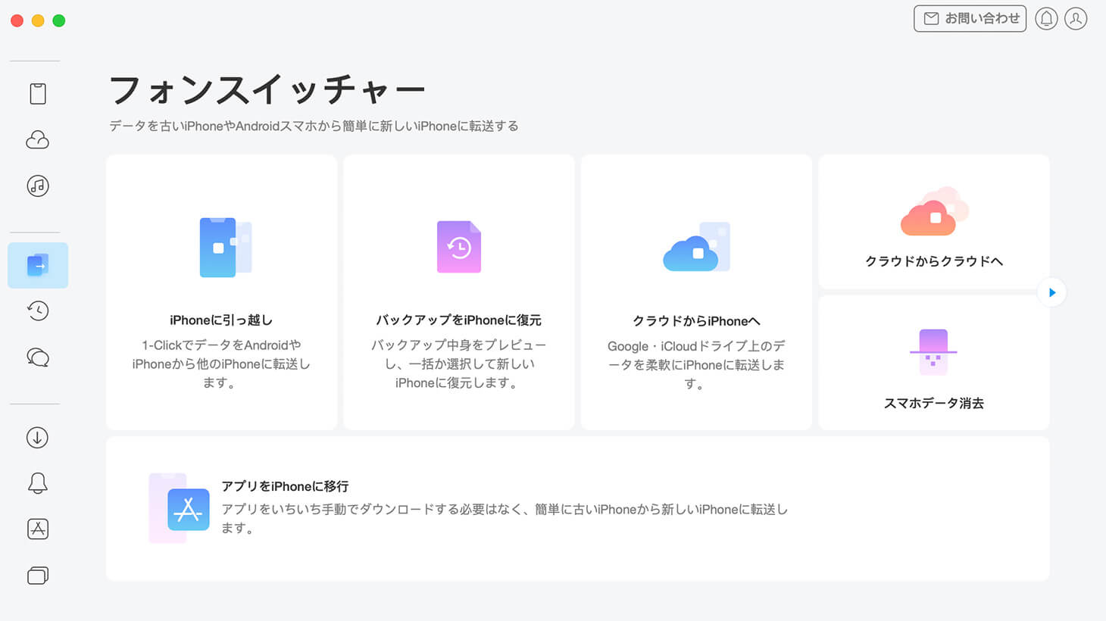
Task: Open sidebar notifications via the bell icon
Action: coord(36,482)
